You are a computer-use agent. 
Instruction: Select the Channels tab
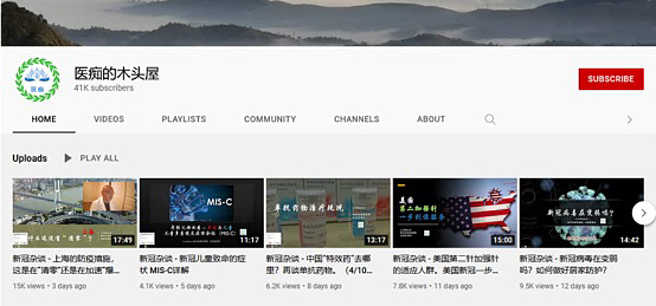click(x=356, y=119)
